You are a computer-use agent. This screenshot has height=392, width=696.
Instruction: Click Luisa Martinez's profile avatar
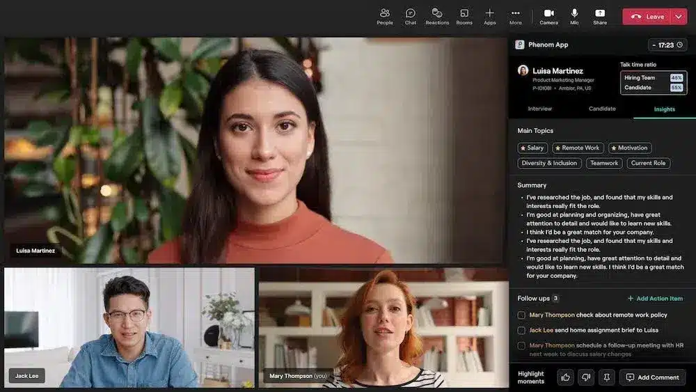click(523, 70)
